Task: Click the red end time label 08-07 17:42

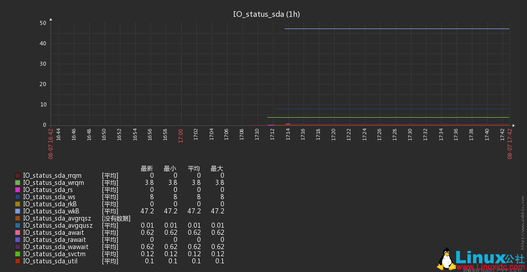Action: 510,143
